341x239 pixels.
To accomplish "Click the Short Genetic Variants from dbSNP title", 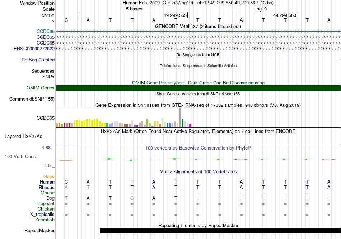I will pos(198,94).
